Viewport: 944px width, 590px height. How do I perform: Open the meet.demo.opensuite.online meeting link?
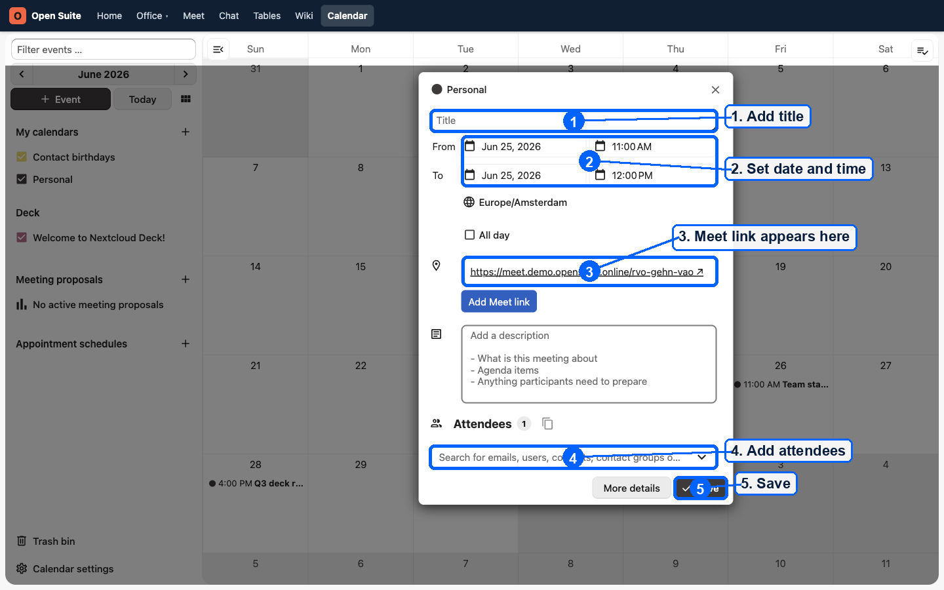pyautogui.click(x=587, y=271)
